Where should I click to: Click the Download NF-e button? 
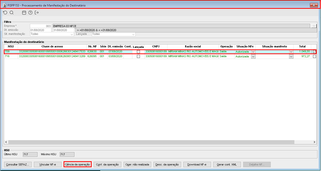coord(197,164)
